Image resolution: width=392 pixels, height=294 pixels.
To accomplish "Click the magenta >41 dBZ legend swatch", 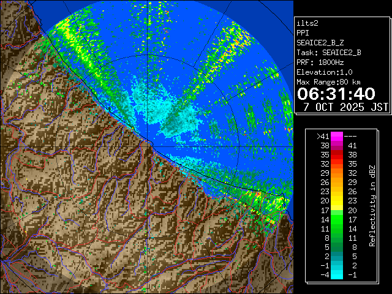I will [x=337, y=136].
